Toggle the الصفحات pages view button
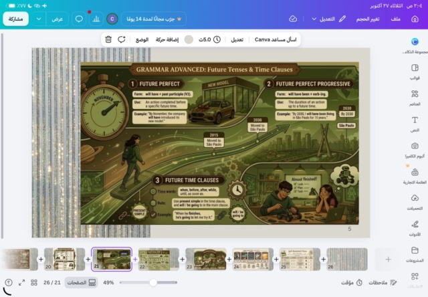428x297 pixels. point(81,282)
